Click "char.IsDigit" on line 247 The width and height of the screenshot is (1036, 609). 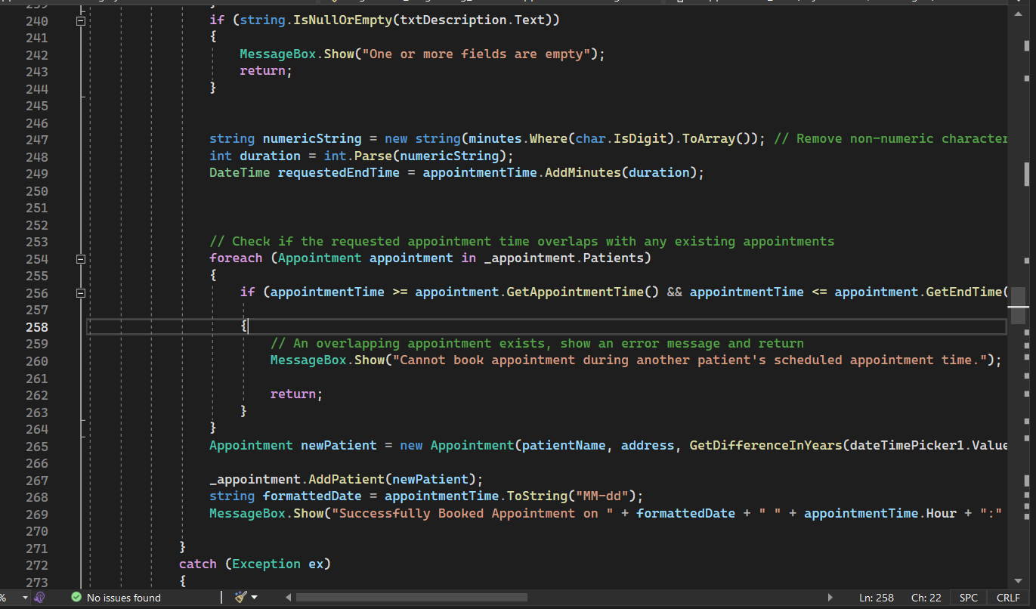click(x=621, y=139)
